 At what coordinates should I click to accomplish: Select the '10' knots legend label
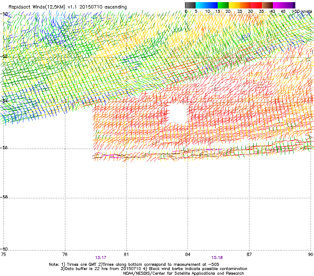click(x=207, y=11)
